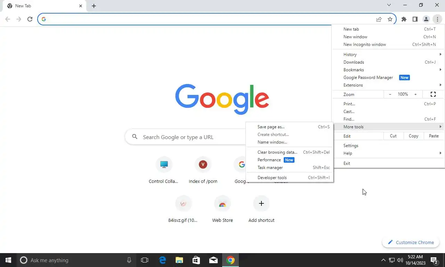Decrease zoom with minus button
Screen dimensions: 445x267
coord(390,95)
